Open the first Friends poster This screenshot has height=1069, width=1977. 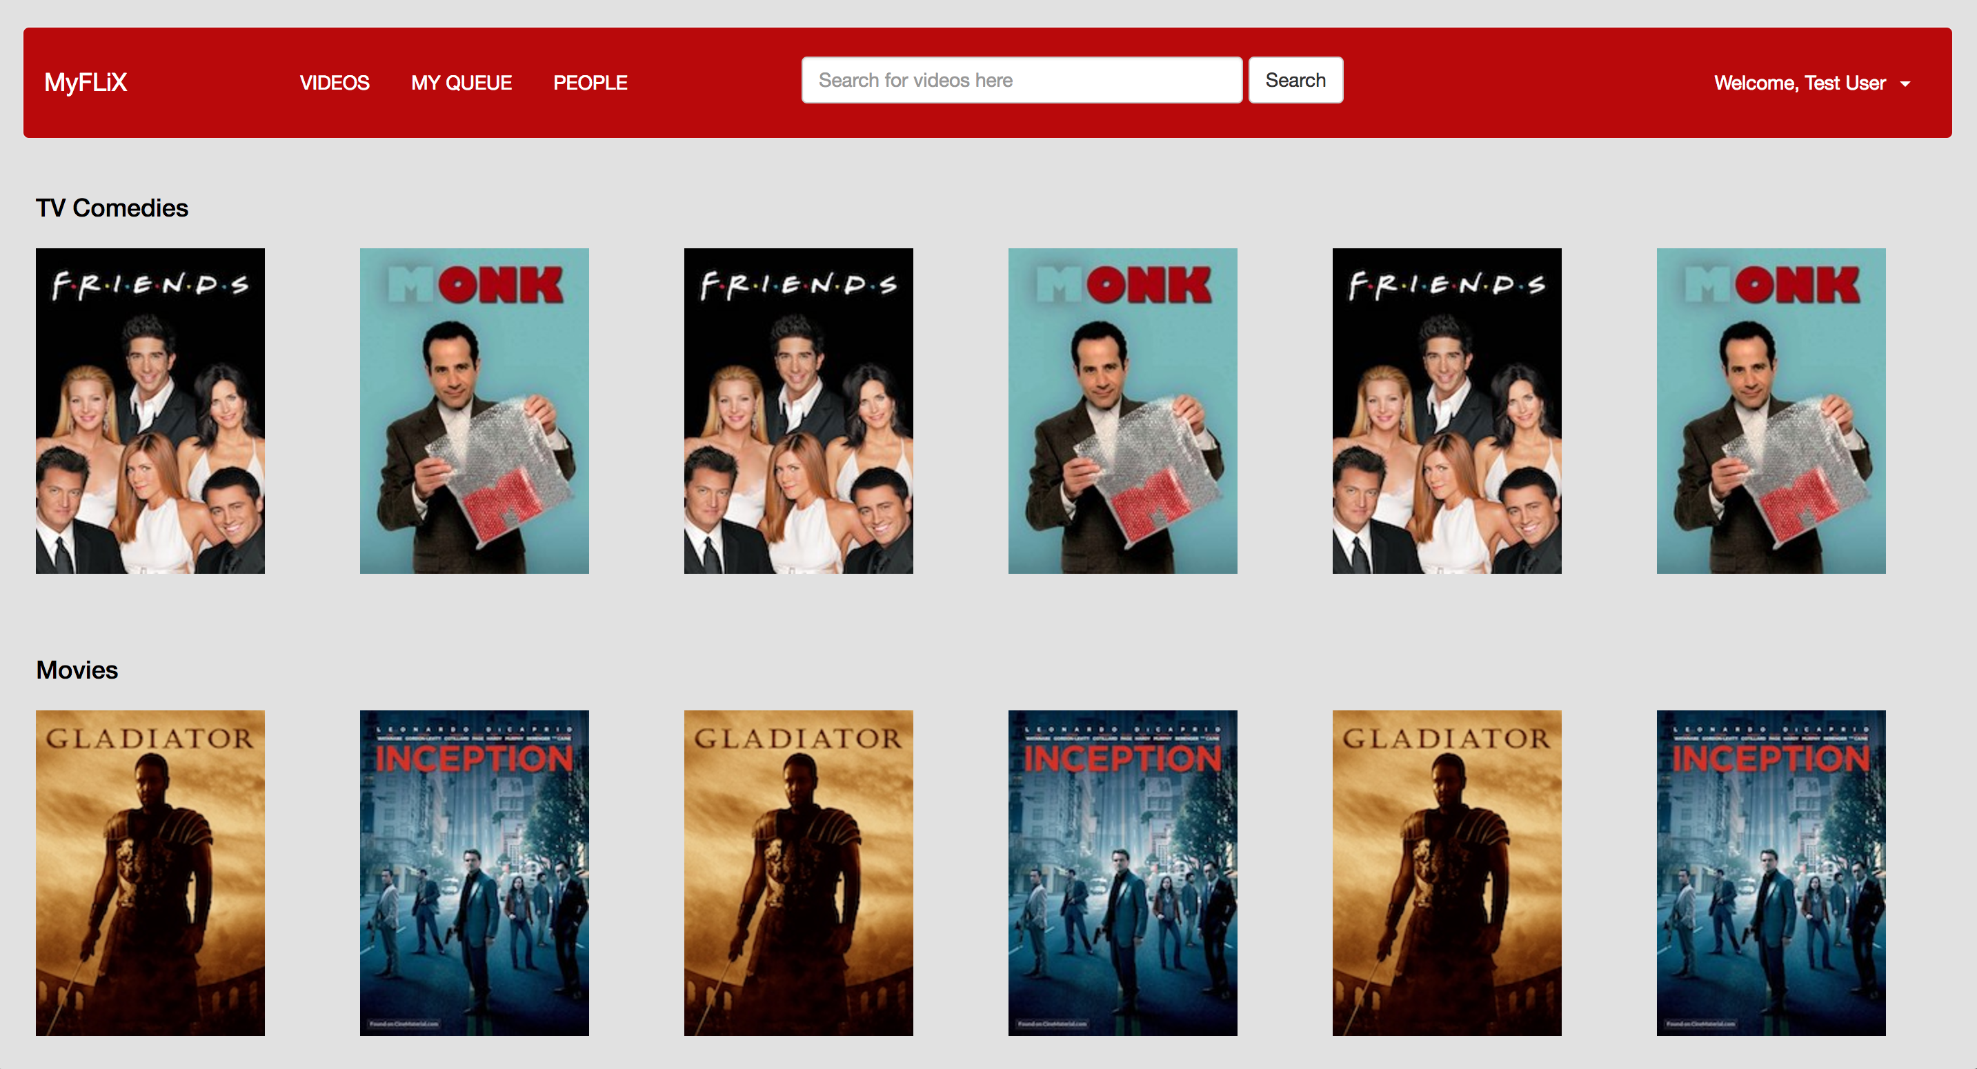click(x=150, y=410)
